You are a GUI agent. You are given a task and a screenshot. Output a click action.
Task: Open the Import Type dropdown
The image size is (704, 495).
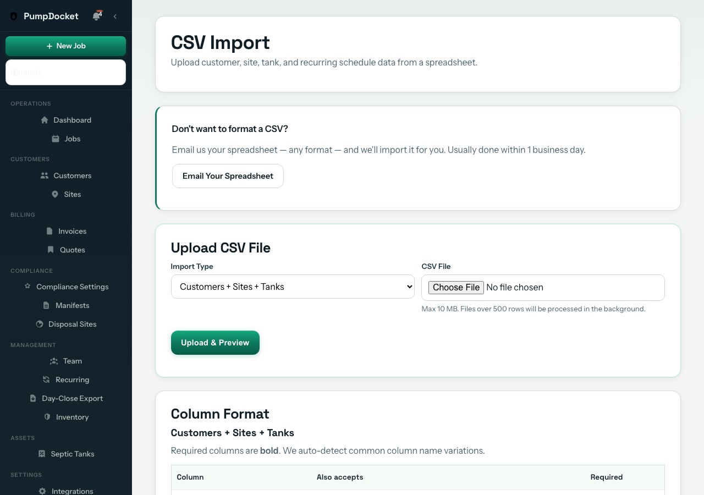pos(293,287)
